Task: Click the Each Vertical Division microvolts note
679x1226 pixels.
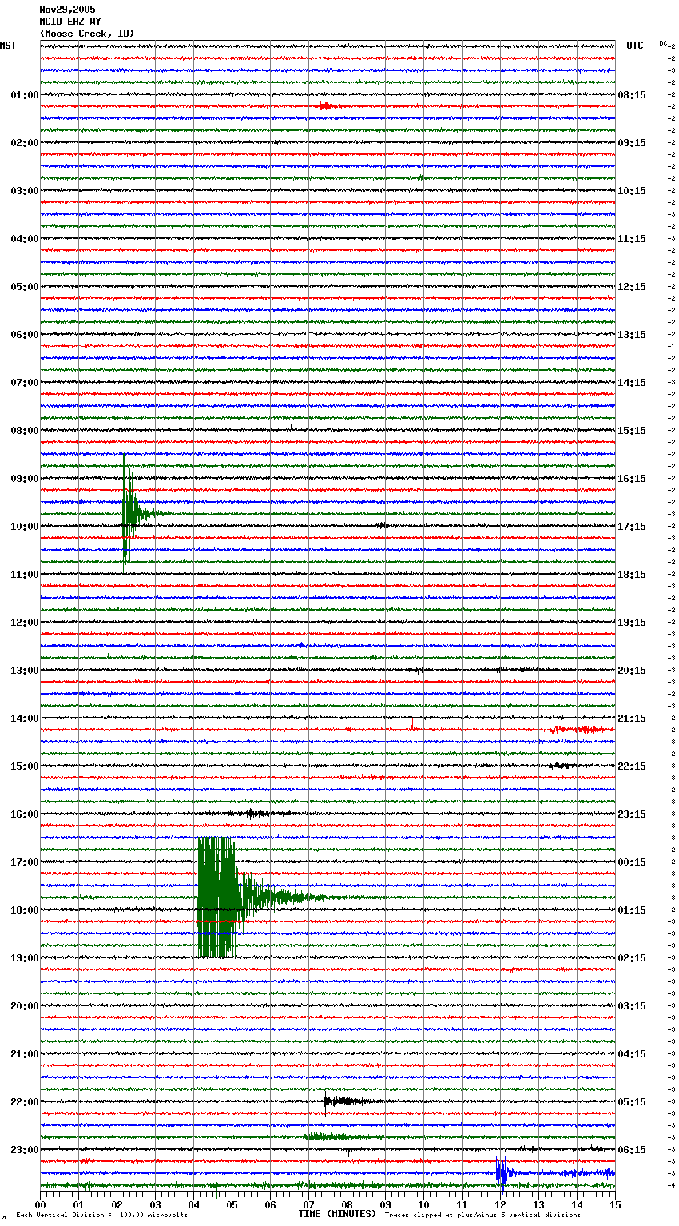Action: point(101,1215)
